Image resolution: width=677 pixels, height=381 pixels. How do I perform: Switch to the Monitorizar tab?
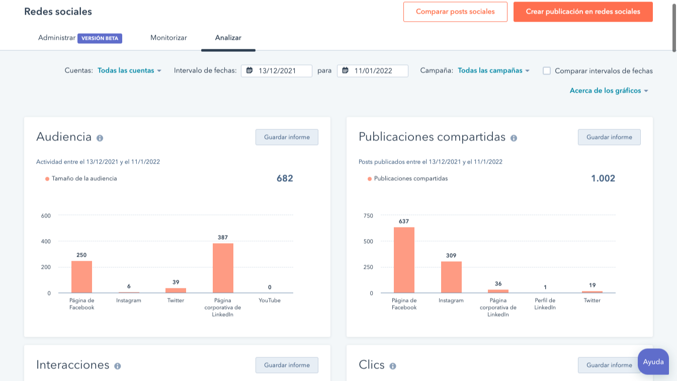pyautogui.click(x=168, y=38)
